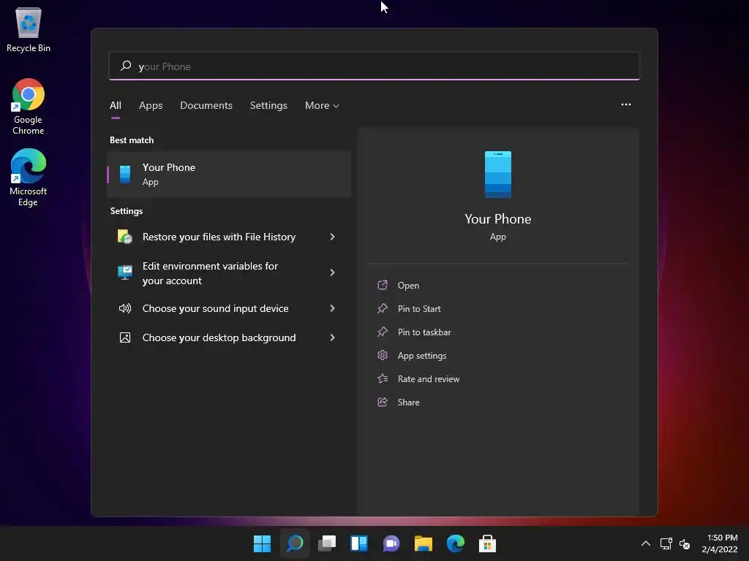Click the Windows Start button in taskbar
The image size is (749, 561).
click(262, 543)
